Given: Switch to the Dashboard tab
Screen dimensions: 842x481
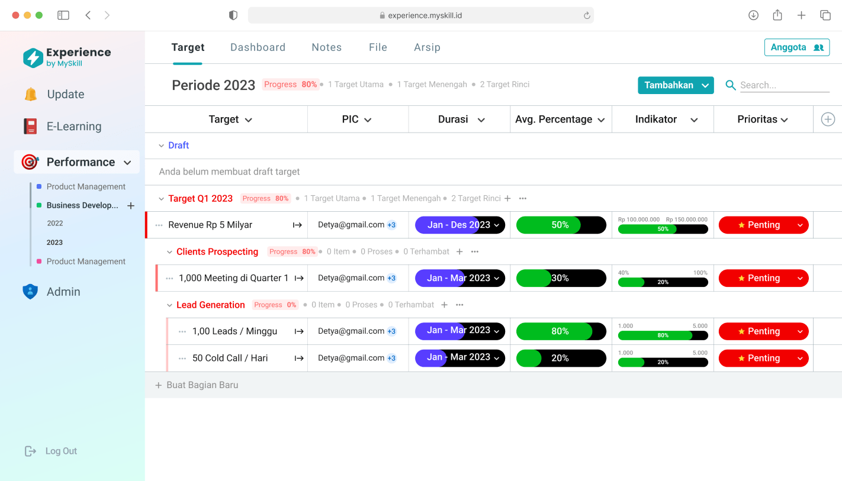Looking at the screenshot, I should click(x=258, y=47).
